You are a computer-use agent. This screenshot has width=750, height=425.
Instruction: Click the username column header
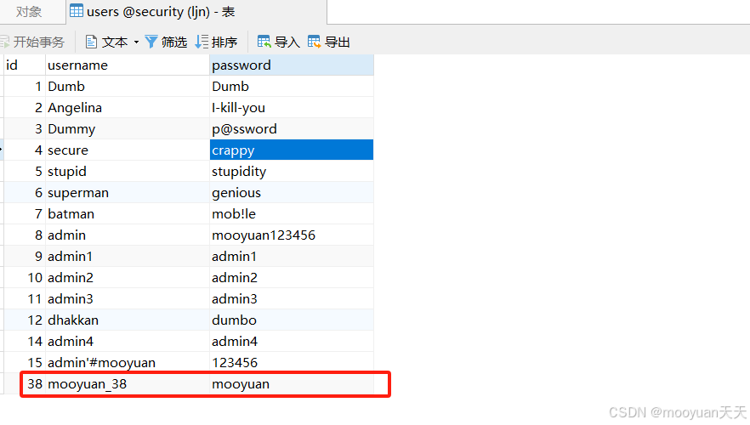(x=128, y=65)
